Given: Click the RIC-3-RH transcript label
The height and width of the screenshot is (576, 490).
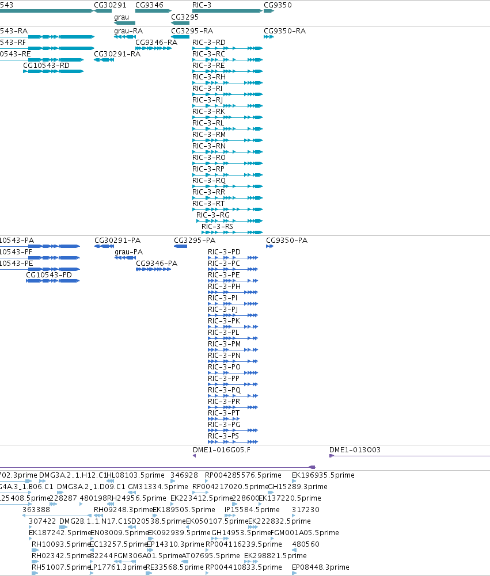Looking at the screenshot, I should [209, 77].
